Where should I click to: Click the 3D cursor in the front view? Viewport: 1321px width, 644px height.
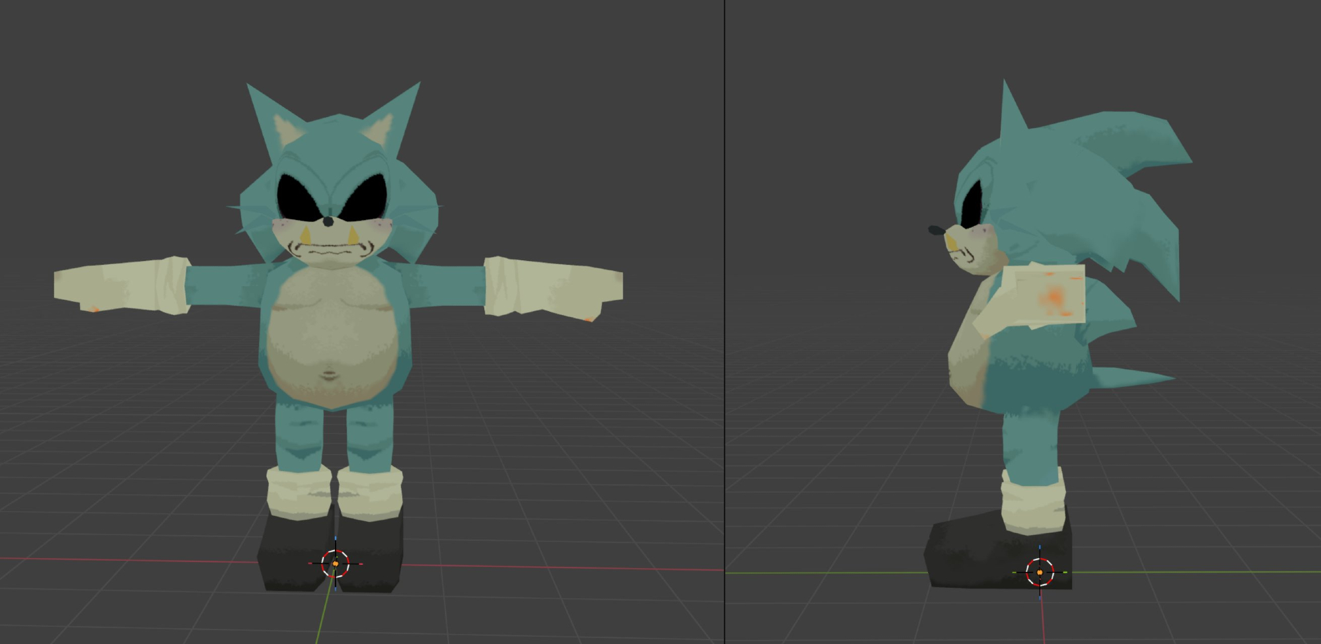click(x=335, y=563)
